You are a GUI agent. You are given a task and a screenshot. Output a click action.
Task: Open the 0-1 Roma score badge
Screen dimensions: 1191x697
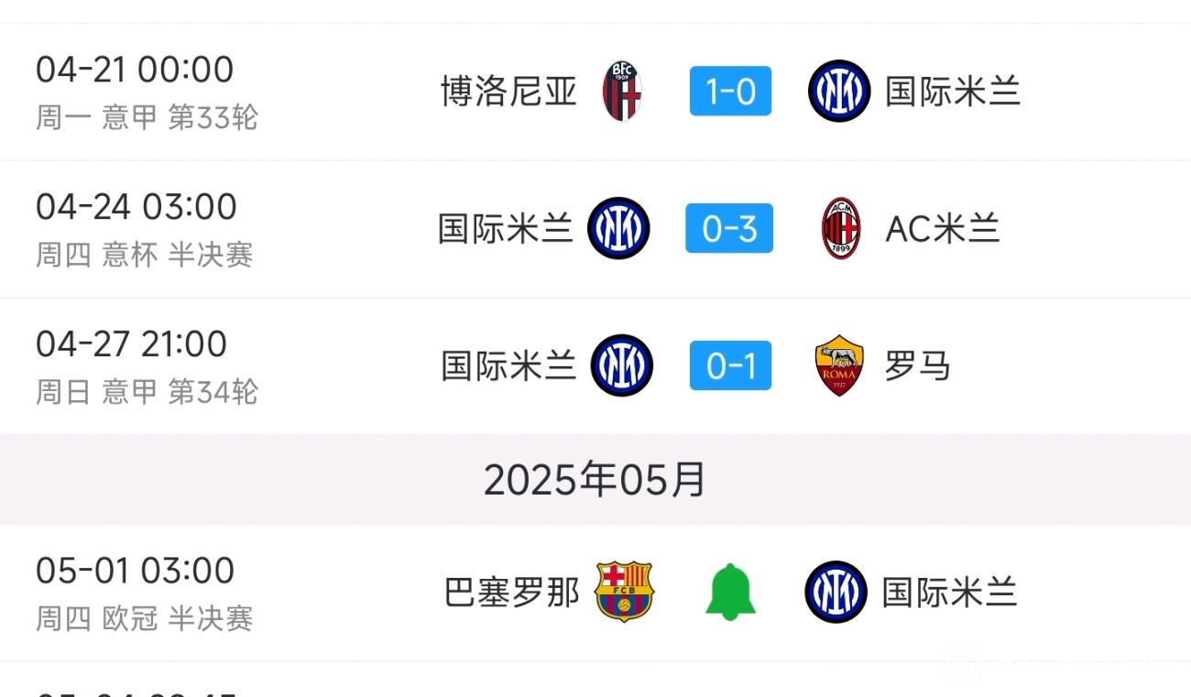point(730,365)
